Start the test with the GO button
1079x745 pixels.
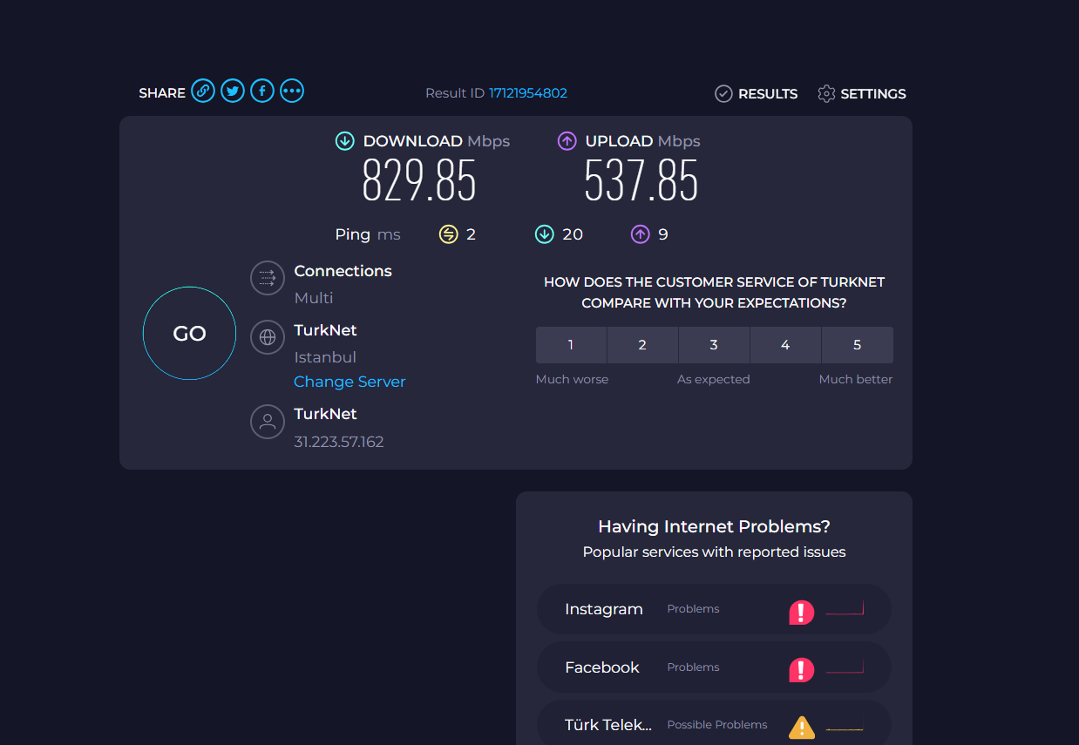click(189, 334)
